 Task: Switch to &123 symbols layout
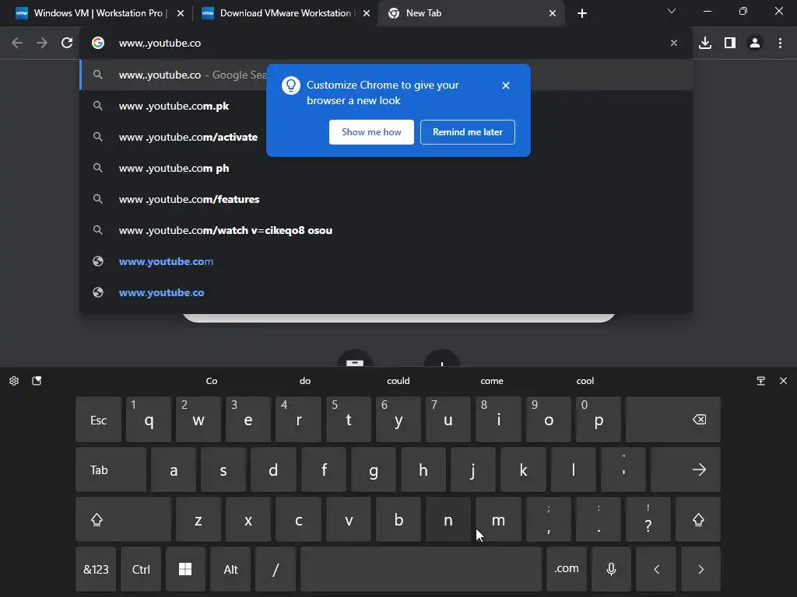click(96, 569)
